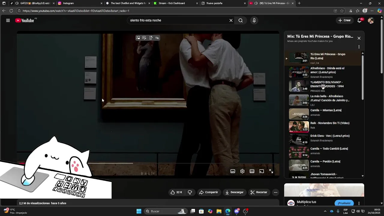Switch to Stream - Kick Dashboard tab
The image size is (384, 216).
coord(175,3)
